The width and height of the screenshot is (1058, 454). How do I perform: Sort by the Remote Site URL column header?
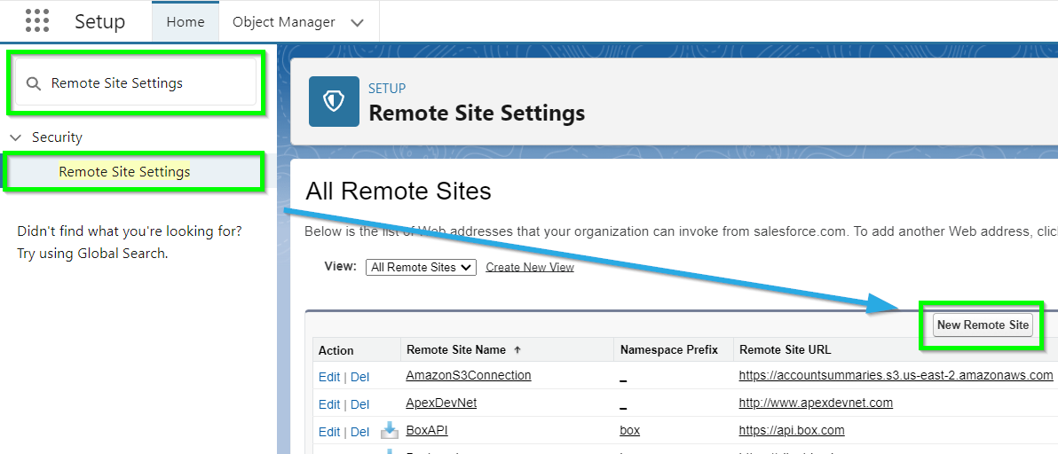[786, 350]
